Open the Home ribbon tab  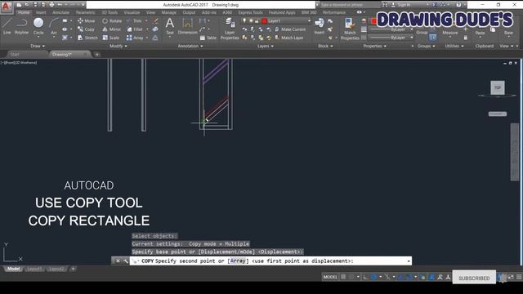click(x=24, y=12)
